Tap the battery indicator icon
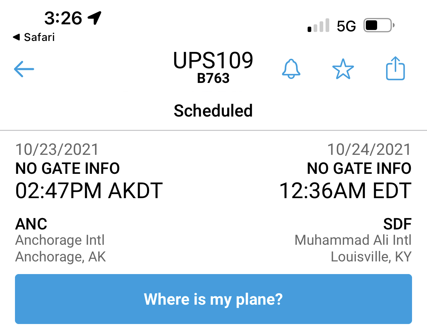Viewport: 427px width, 336px height. [x=379, y=25]
